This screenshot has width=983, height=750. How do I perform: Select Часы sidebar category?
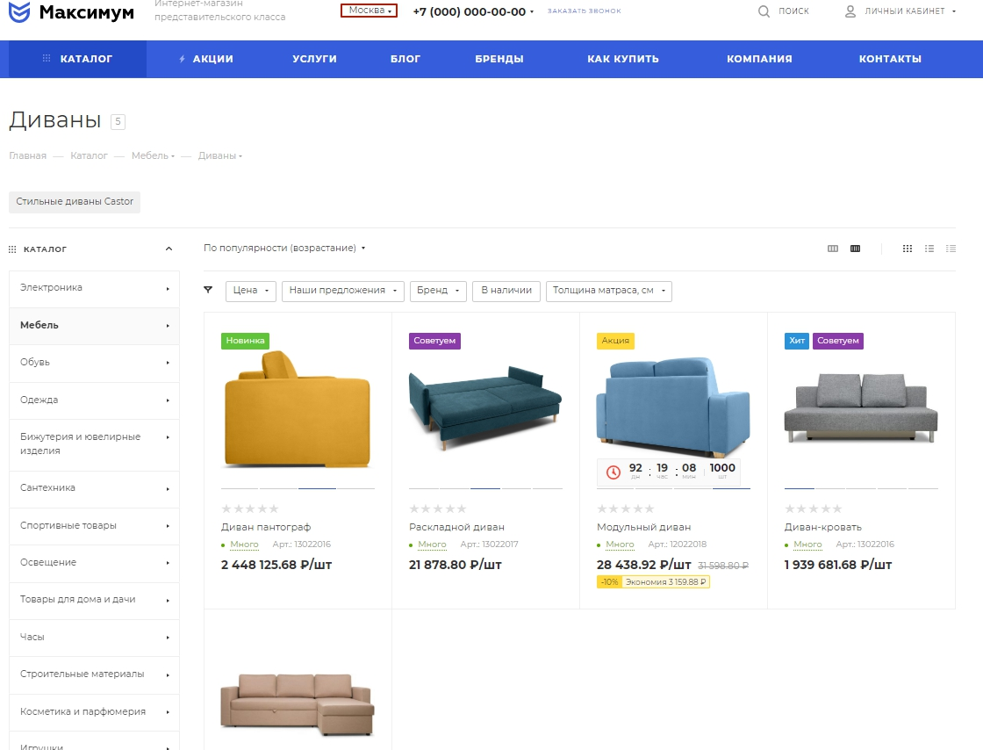(94, 637)
